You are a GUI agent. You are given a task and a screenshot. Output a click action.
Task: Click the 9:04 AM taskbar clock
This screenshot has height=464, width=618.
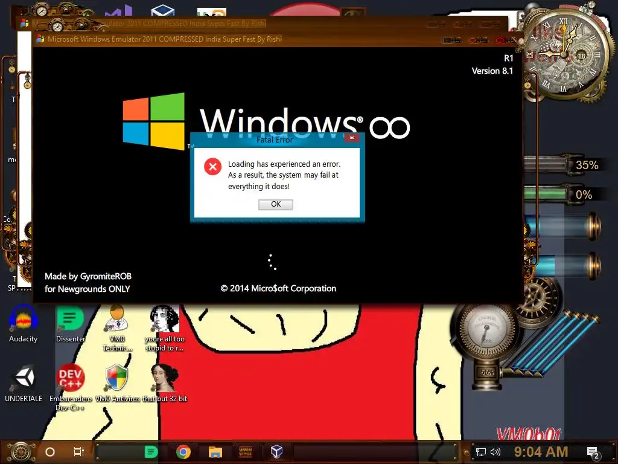coord(541,452)
